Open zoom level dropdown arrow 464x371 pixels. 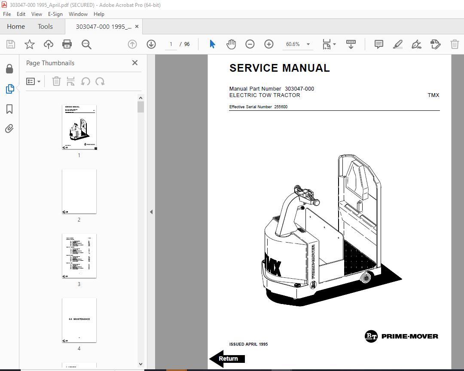308,44
